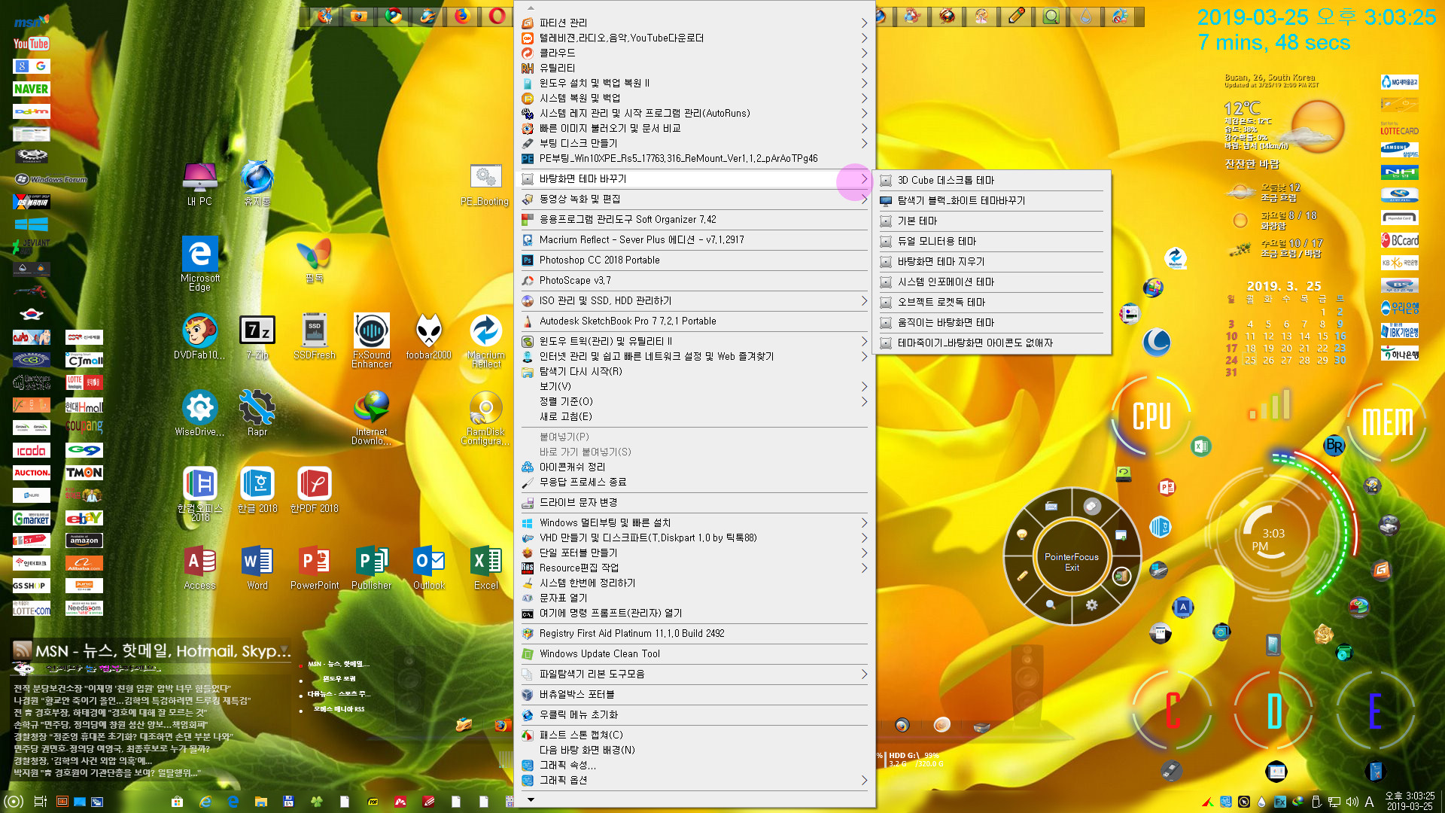
Task: Click the Firefox icon in top dock
Action: (462, 16)
